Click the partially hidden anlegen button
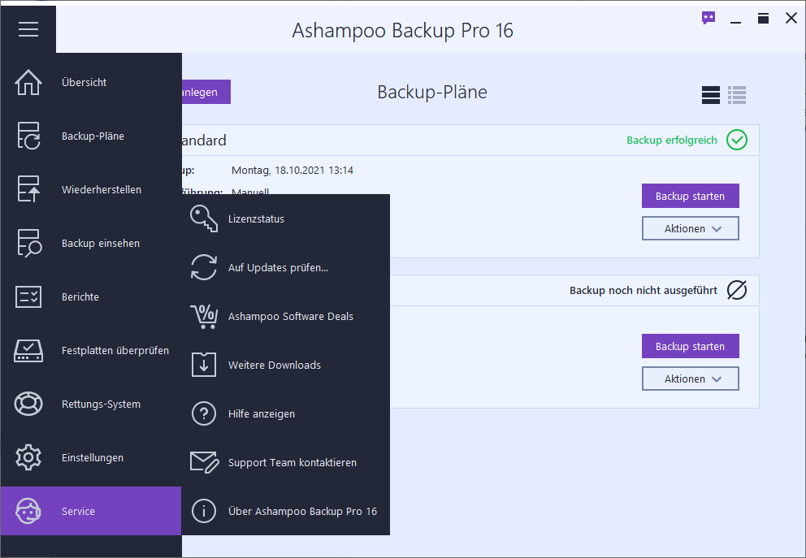Screen dimensions: 806x558 [206, 92]
